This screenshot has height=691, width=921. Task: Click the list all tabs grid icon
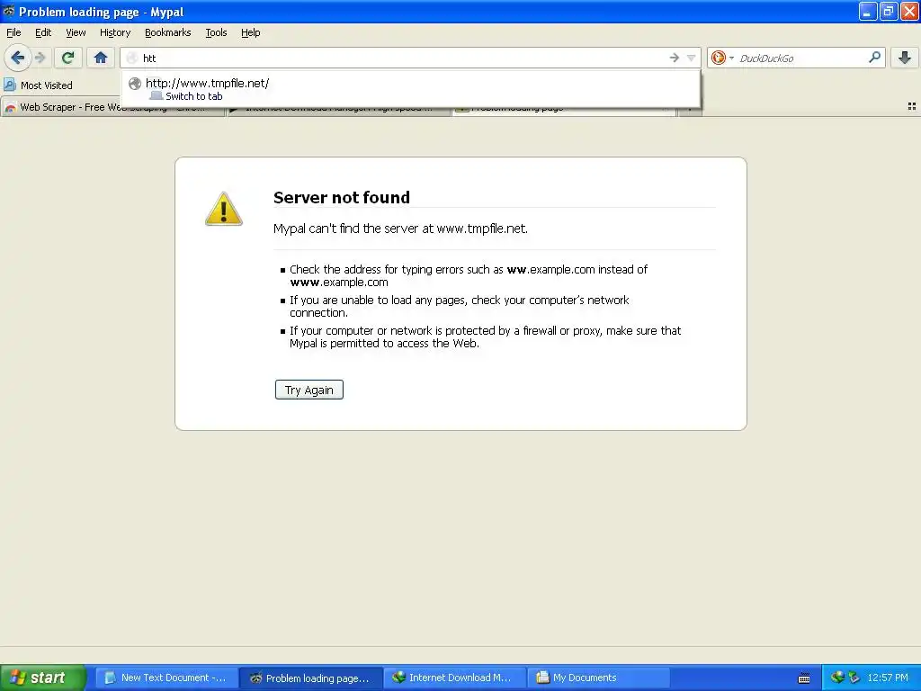[912, 106]
